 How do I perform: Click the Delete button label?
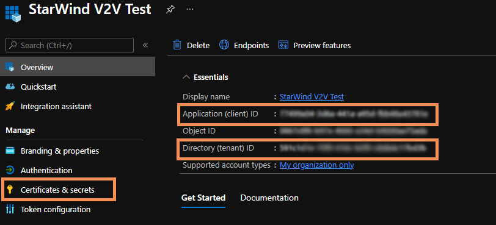(198, 46)
